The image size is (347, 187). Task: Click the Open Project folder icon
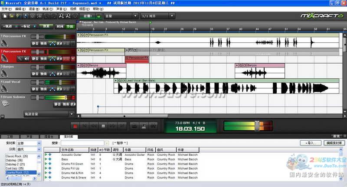(x=12, y=16)
